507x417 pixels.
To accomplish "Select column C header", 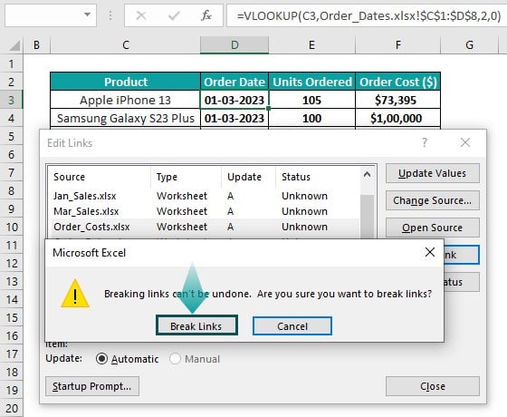I will pos(126,45).
